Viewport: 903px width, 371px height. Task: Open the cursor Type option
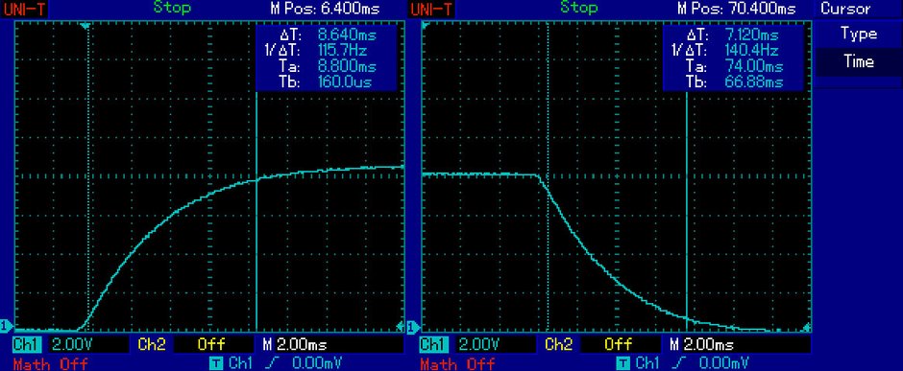point(858,34)
